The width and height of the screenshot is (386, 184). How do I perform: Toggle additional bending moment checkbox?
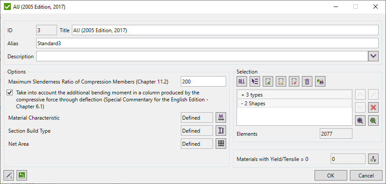tap(10, 93)
